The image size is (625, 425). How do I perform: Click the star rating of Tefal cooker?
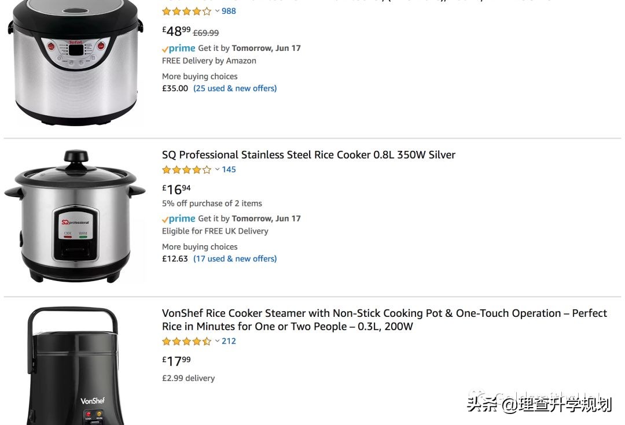pos(186,11)
